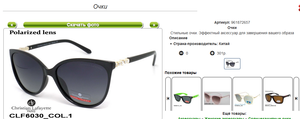Follow the Аксессуары category link

pyautogui.click(x=189, y=118)
